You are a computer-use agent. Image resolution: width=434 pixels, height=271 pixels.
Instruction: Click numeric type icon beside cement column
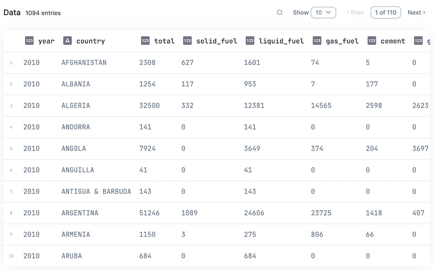(x=372, y=40)
